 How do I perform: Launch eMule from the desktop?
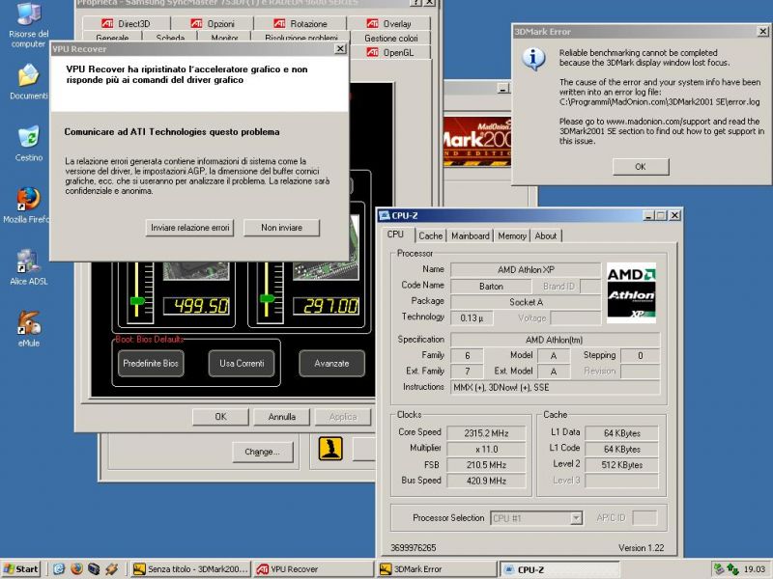click(28, 323)
